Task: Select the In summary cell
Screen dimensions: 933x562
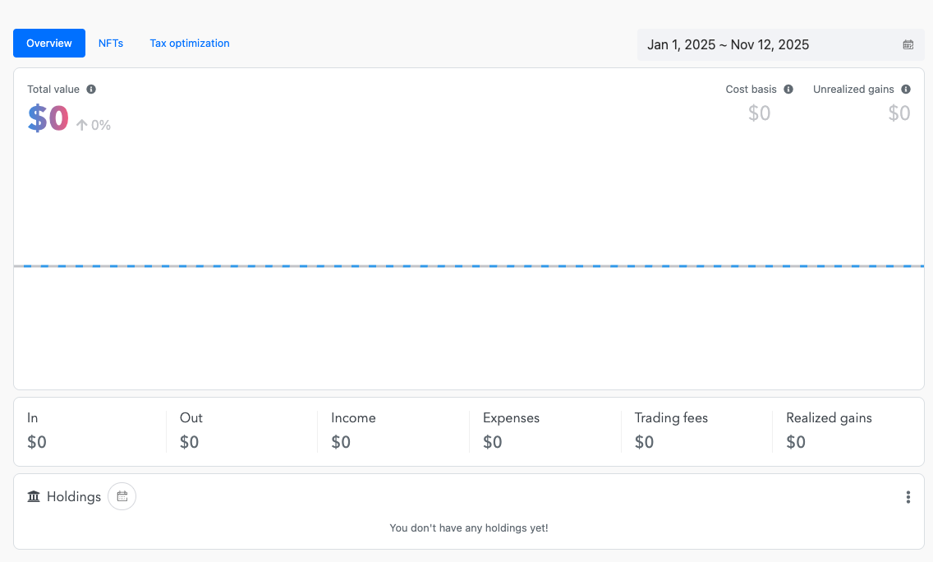Action: (x=37, y=430)
